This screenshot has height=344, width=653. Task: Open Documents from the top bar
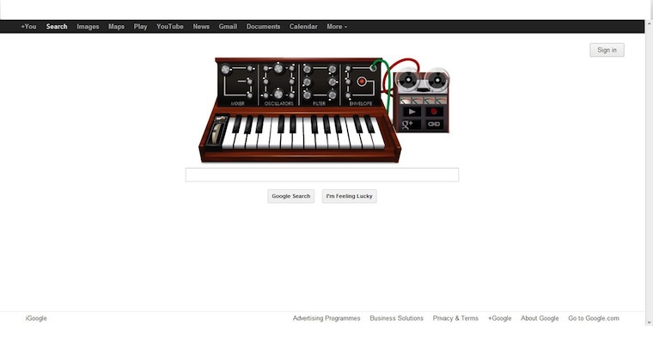[x=263, y=27]
